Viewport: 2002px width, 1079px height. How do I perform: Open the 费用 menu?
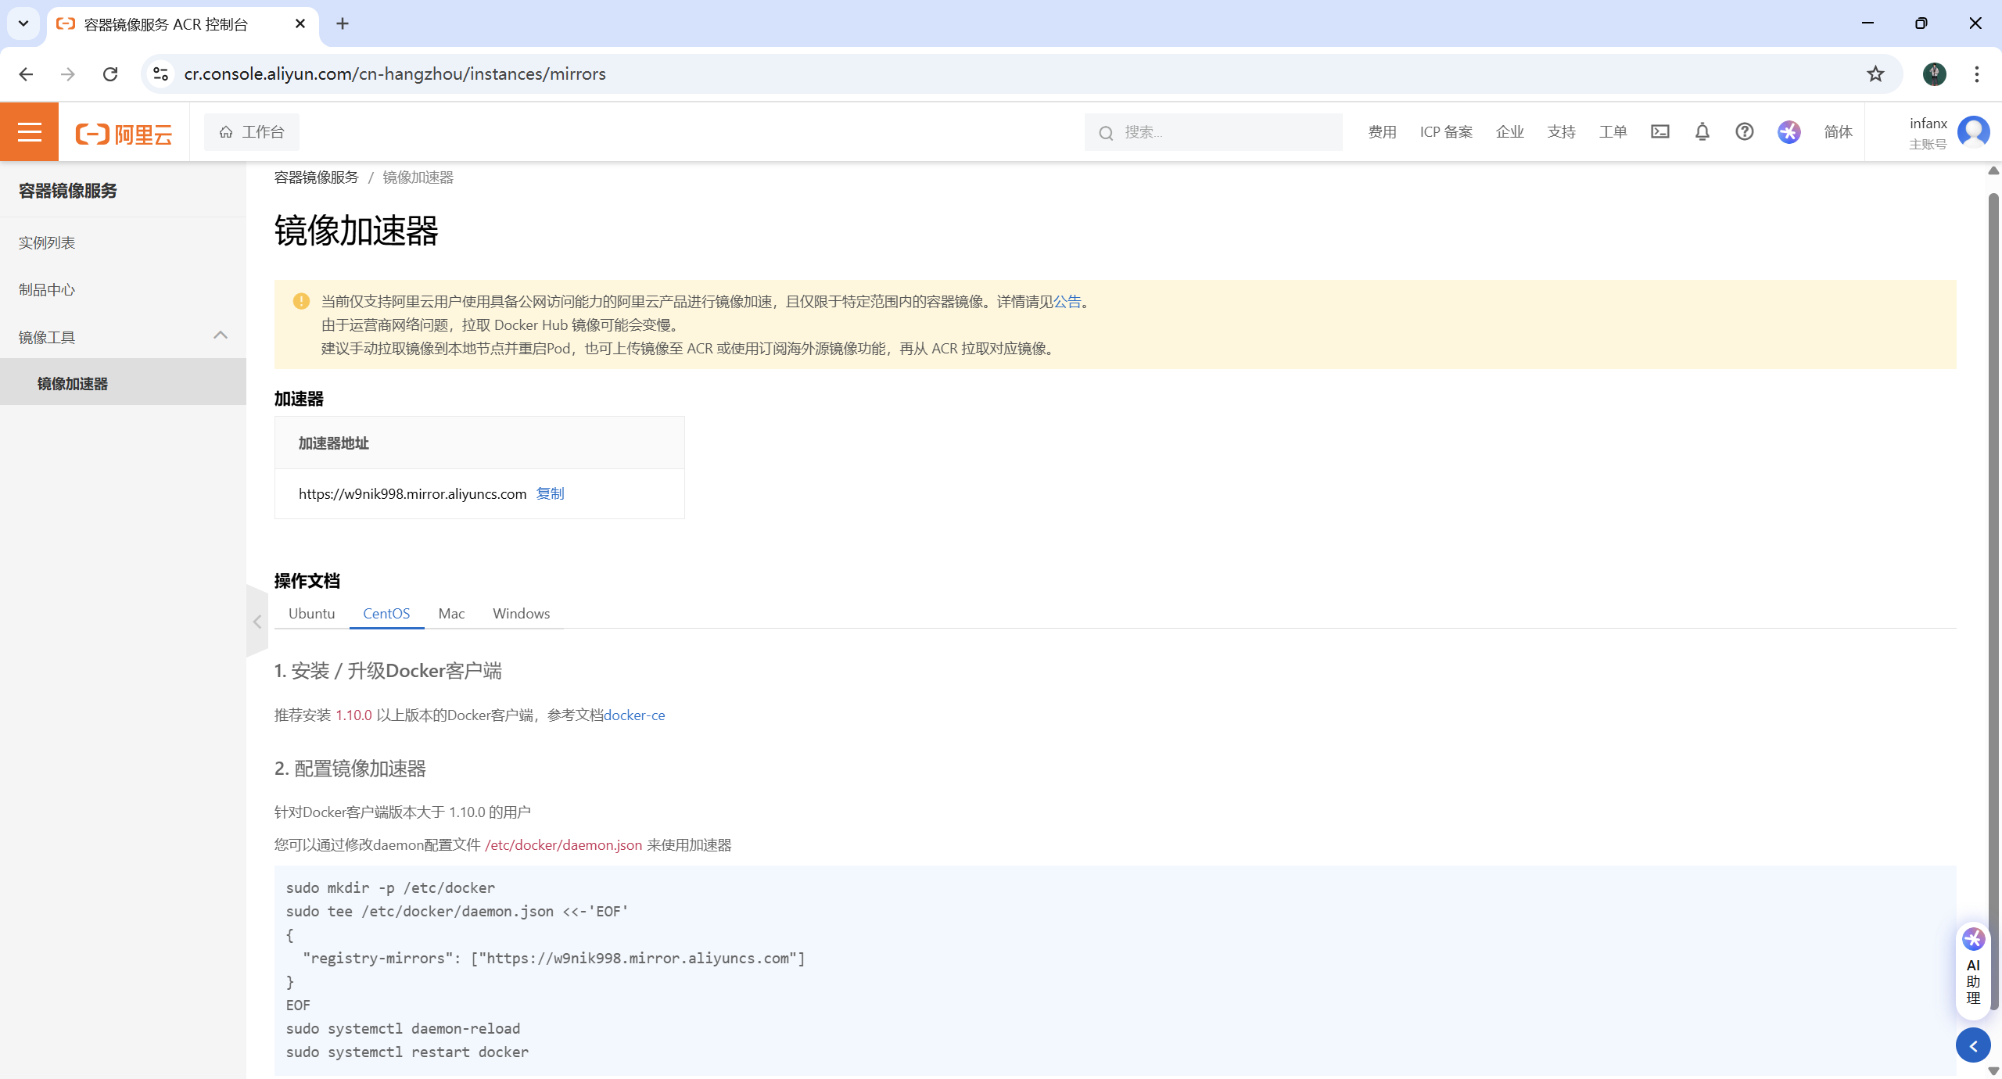[x=1382, y=132]
